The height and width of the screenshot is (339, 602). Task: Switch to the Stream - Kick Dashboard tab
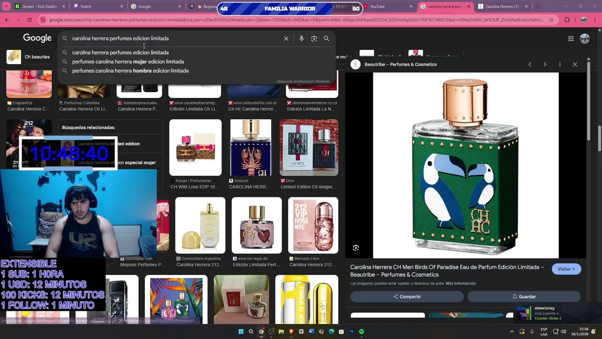[x=40, y=7]
